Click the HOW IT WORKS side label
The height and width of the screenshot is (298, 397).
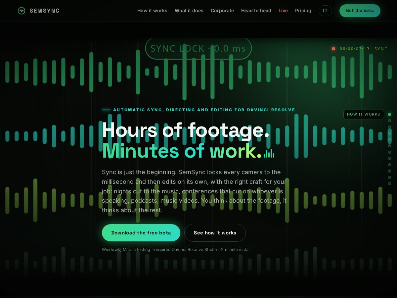click(364, 114)
